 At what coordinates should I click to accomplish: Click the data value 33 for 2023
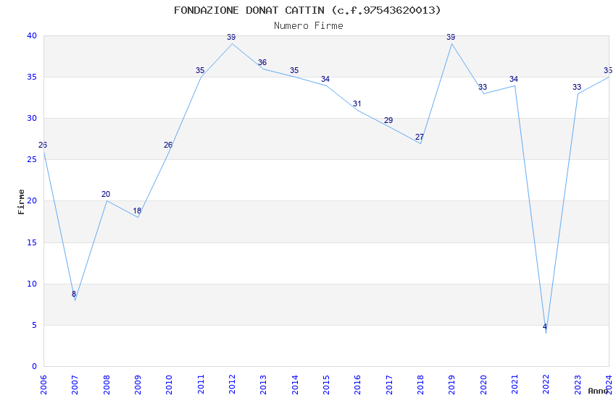coord(577,87)
